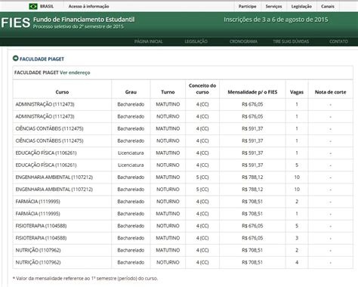Click vagas value 5 in Fisioterapia Noturno row
The image size is (358, 287).
[297, 226]
